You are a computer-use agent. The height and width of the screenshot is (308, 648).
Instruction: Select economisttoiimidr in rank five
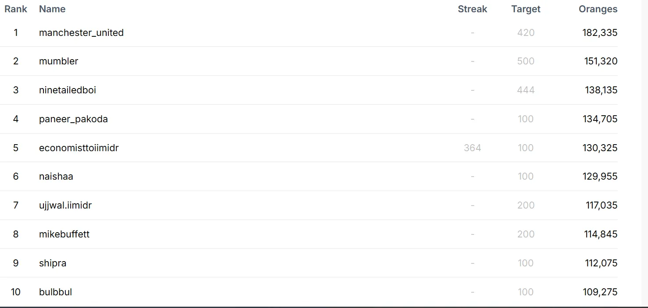pos(79,148)
